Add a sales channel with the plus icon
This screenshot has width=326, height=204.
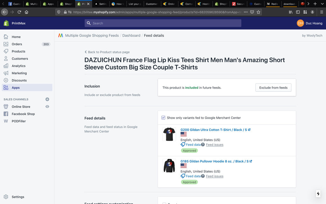point(47,99)
